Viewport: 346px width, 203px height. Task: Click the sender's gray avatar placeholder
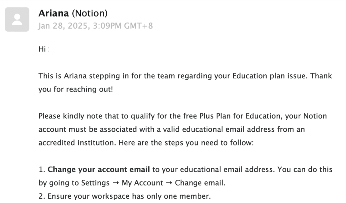(17, 20)
